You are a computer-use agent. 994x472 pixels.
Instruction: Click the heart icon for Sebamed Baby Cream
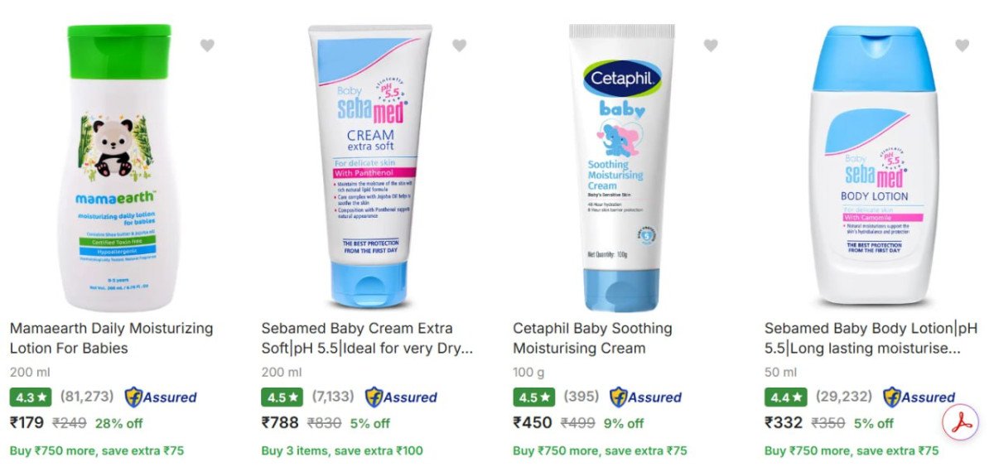(459, 46)
